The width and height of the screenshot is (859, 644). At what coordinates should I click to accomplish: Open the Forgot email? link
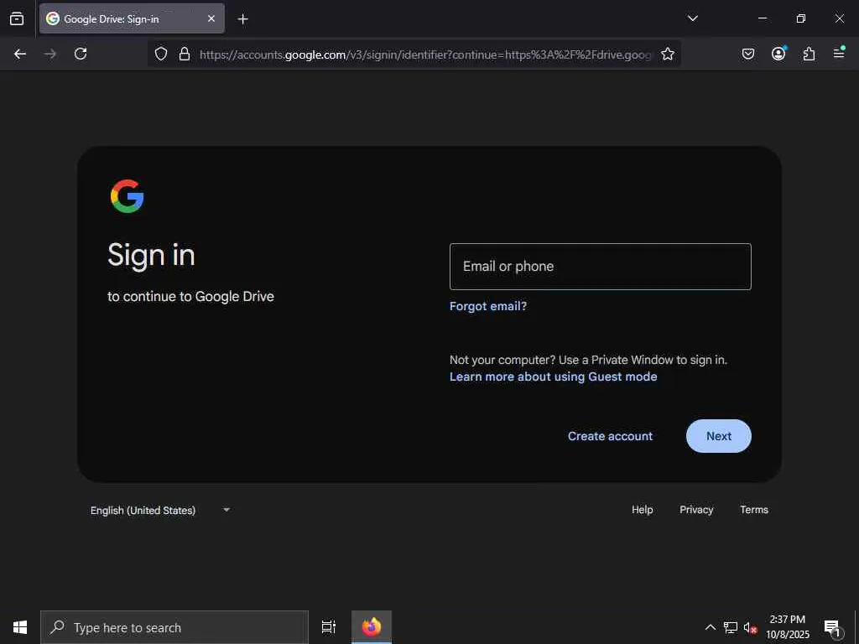(488, 306)
